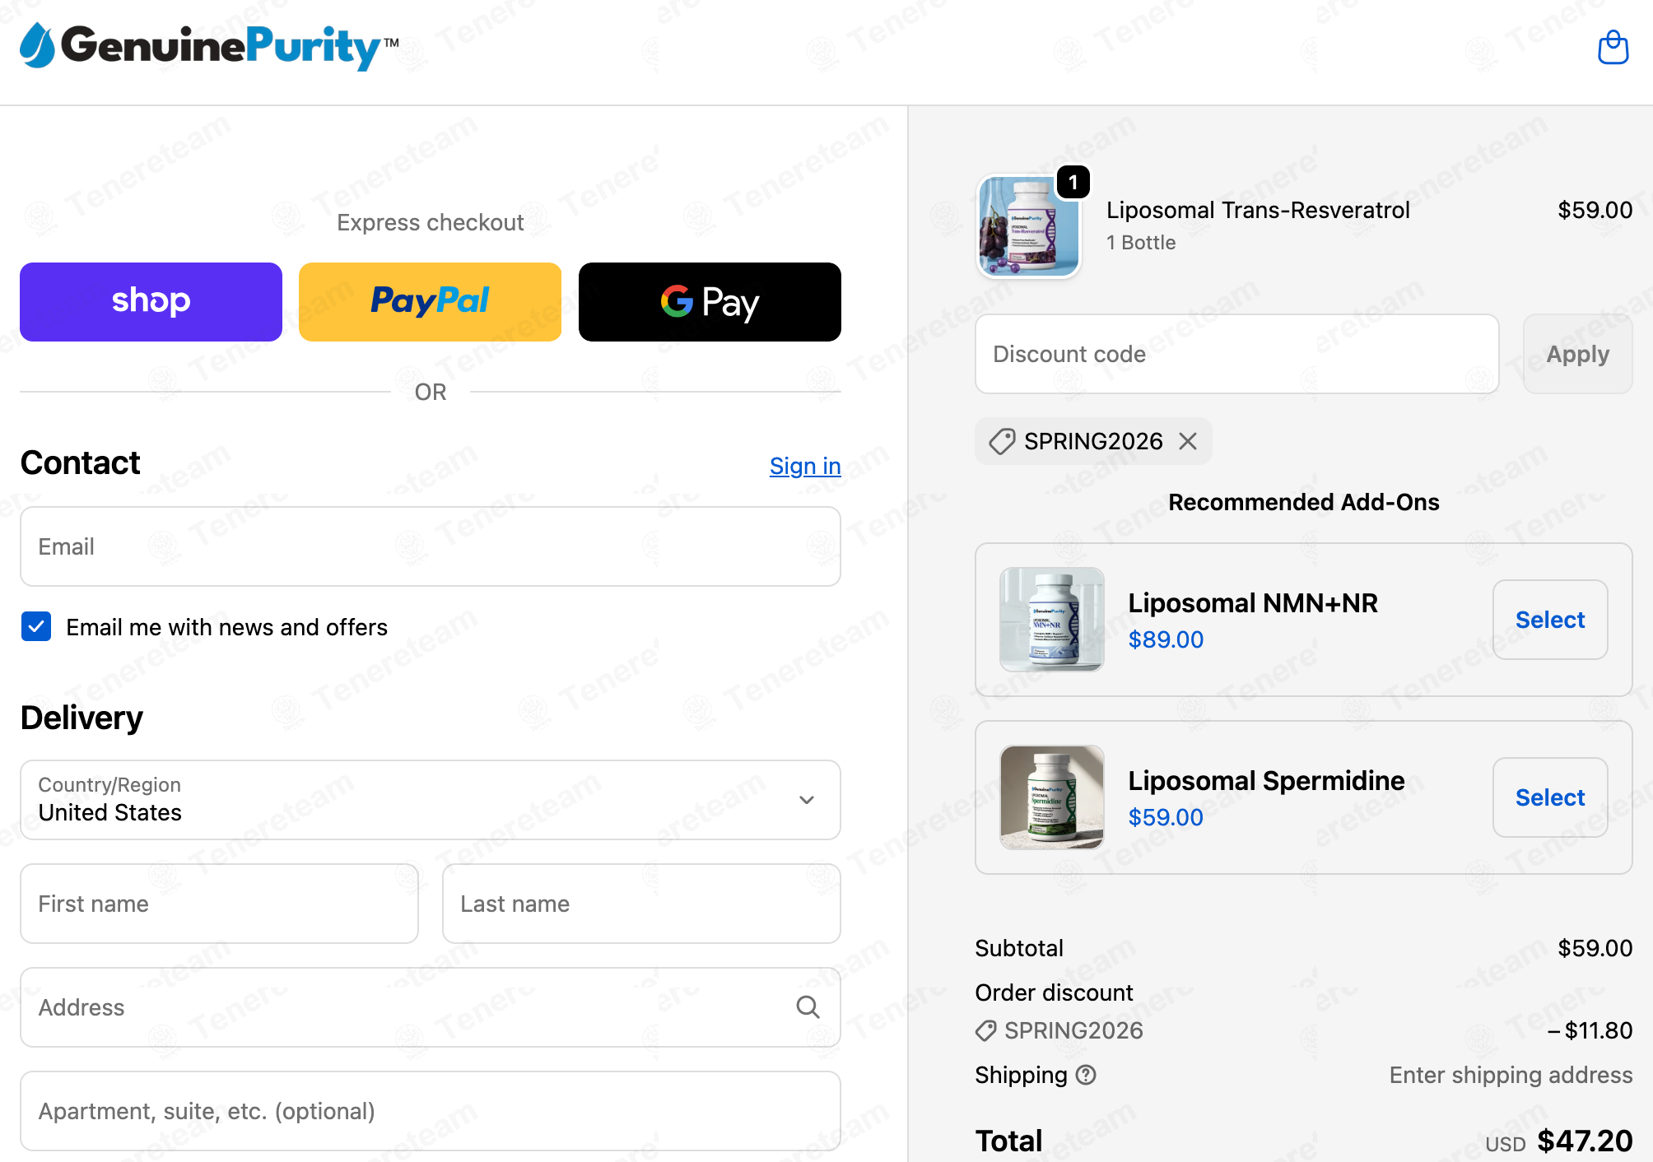Click the Liposomal NMN+NR product image
This screenshot has width=1653, height=1162.
click(x=1052, y=620)
